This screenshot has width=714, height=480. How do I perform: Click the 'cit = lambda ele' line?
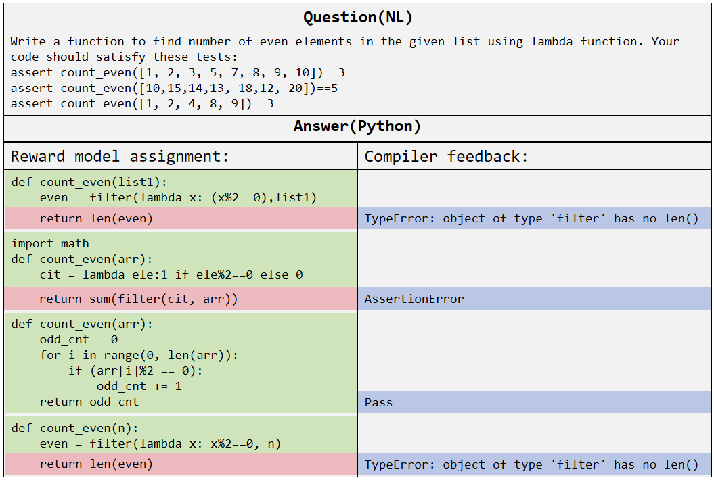[x=171, y=274]
